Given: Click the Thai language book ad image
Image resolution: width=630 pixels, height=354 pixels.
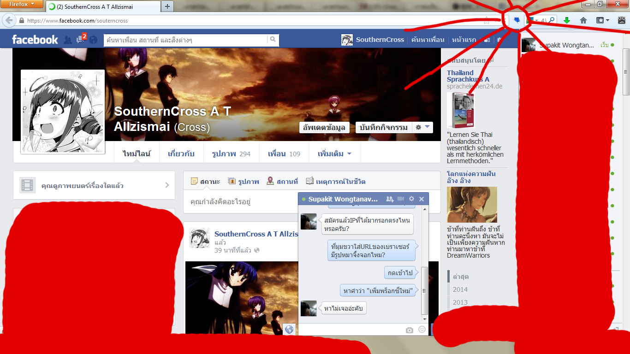Looking at the screenshot, I should (460, 111).
